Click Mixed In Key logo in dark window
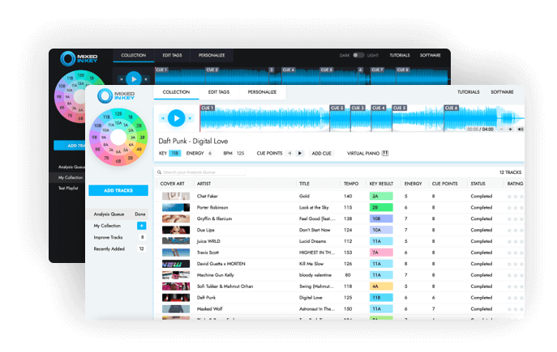The width and height of the screenshot is (557, 352). [79, 58]
